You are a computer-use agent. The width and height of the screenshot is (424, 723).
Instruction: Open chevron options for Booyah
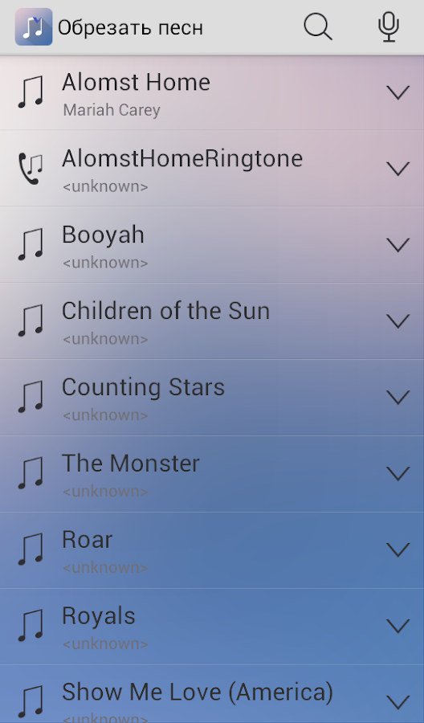[397, 245]
